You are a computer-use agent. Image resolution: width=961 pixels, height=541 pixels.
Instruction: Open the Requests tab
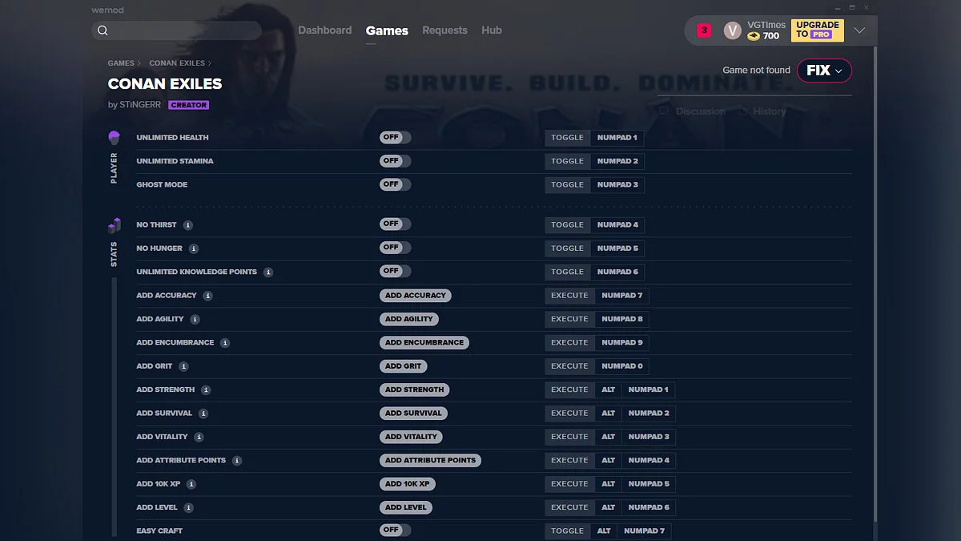point(444,30)
